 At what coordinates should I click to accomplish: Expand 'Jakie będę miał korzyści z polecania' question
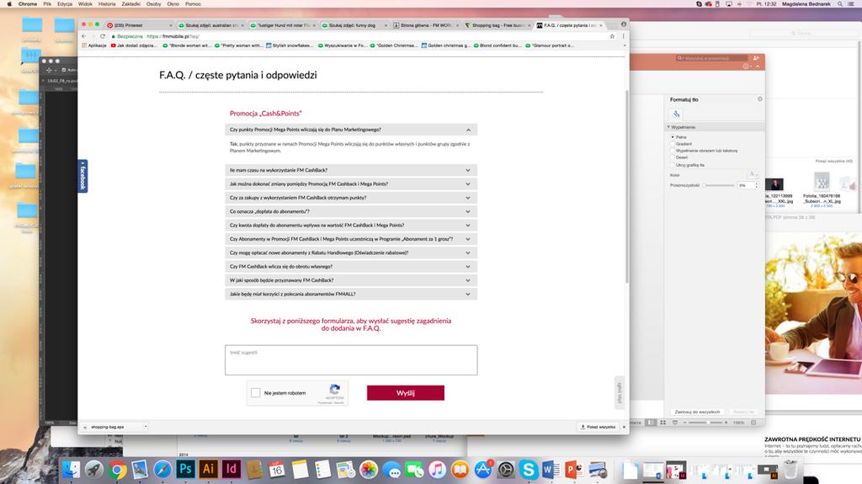click(351, 295)
